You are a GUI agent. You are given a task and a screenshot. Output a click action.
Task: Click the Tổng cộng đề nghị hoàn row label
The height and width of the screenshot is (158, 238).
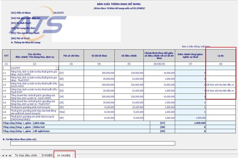click(26, 131)
